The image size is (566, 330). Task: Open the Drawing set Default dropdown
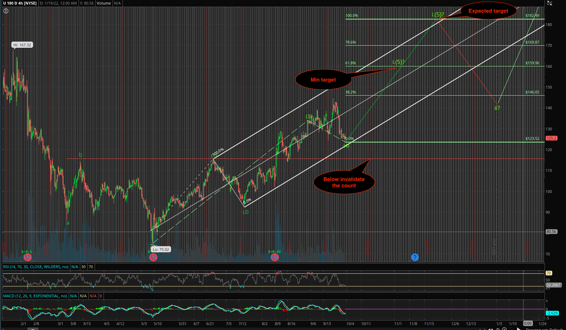pos(544,329)
